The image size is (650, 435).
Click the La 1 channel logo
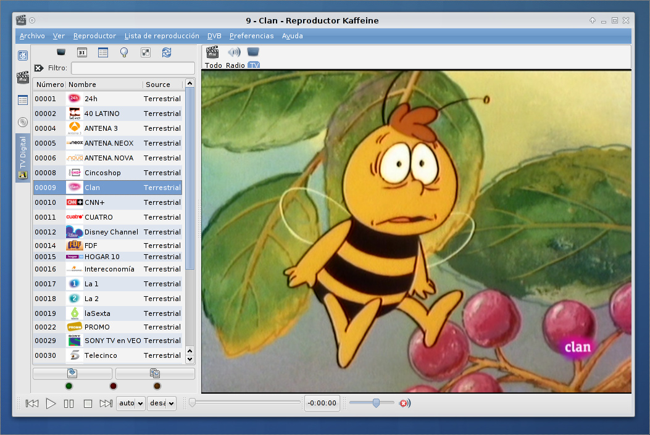click(75, 284)
